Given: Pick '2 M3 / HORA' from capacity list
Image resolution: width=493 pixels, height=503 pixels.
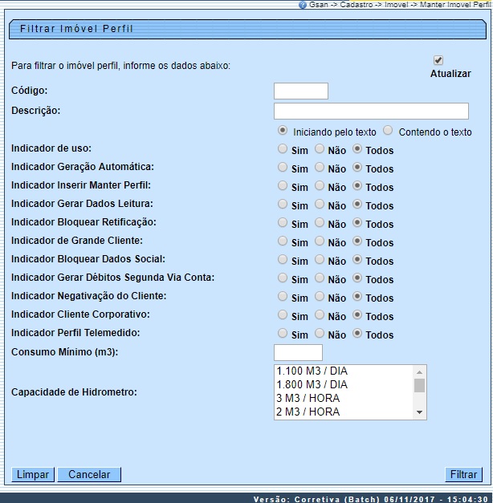Looking at the screenshot, I should click(x=343, y=412).
